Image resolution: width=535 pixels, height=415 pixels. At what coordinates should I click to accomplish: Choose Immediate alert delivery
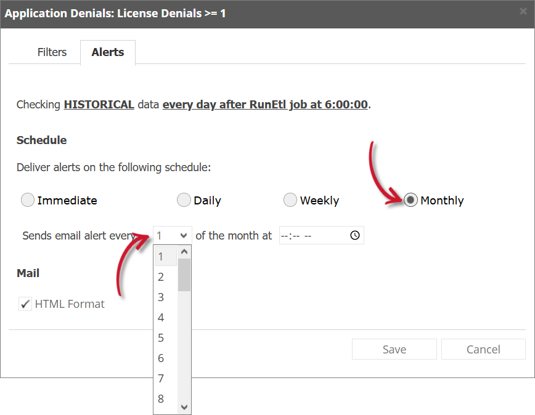tap(28, 199)
